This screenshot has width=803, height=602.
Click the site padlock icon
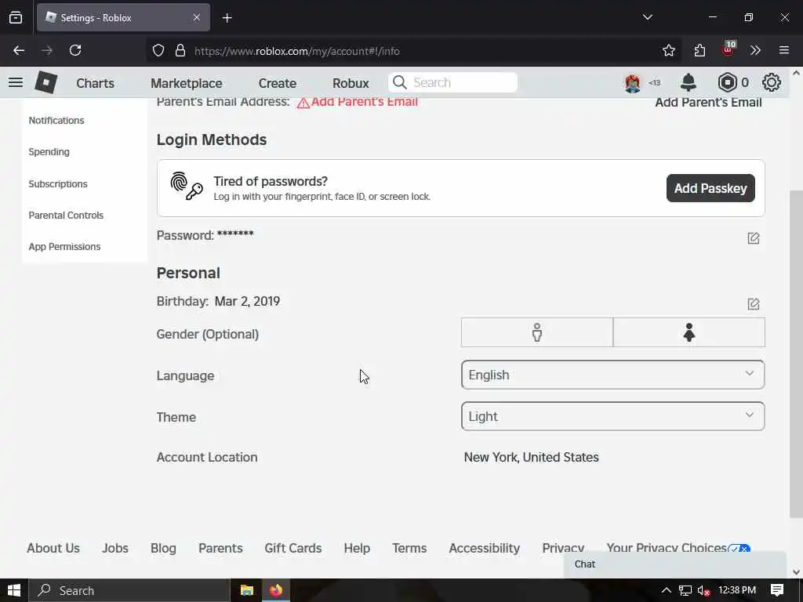[180, 50]
